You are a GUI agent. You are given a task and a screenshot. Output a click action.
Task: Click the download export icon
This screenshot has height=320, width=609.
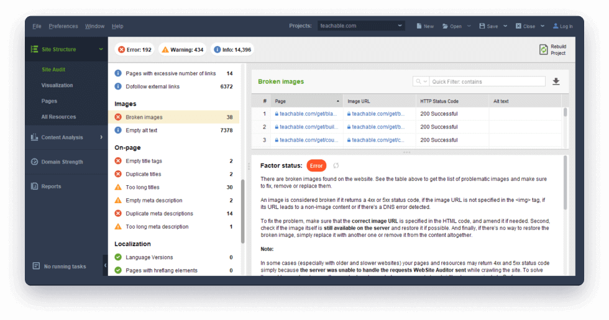556,81
